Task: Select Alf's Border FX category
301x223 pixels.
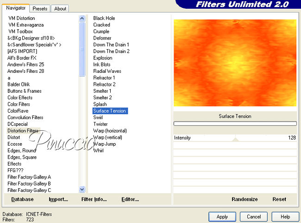Action: pyautogui.click(x=22, y=58)
